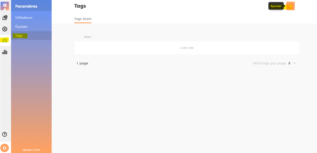Open Équipes in the Paramètres menu
This screenshot has width=317, height=153.
tap(21, 27)
